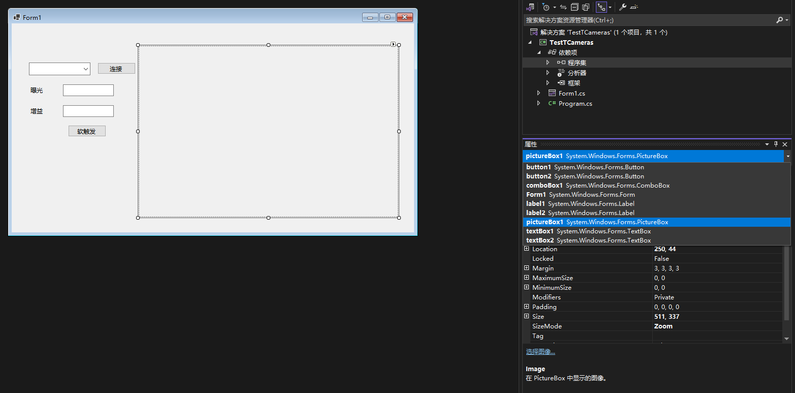The height and width of the screenshot is (393, 795).
Task: Expand the Location property
Action: [527, 249]
